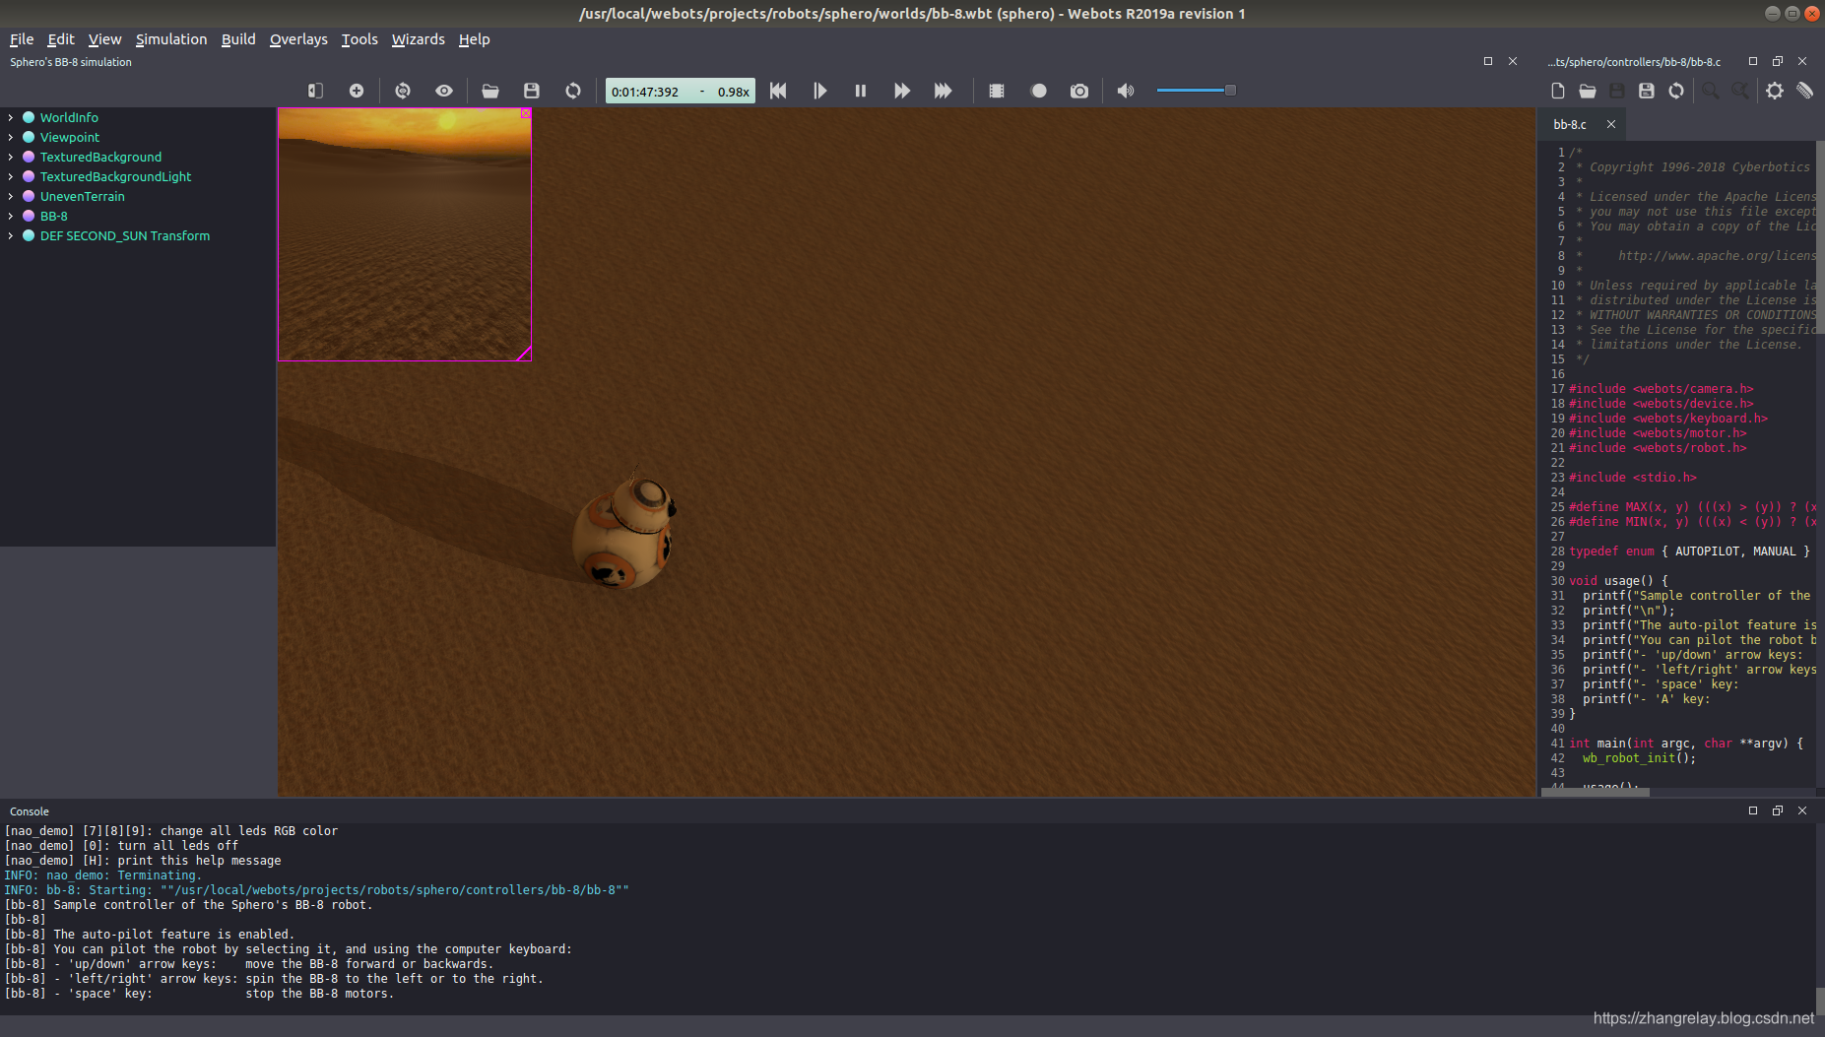Click the editor horizontal scrollbar
The width and height of the screenshot is (1825, 1037).
(1596, 792)
